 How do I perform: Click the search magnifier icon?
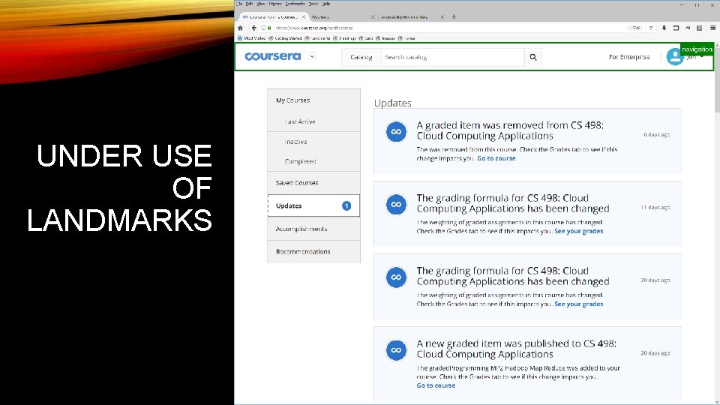533,57
